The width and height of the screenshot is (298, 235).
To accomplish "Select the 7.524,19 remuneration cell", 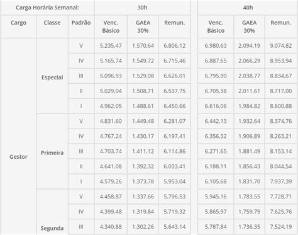I will [281, 227].
